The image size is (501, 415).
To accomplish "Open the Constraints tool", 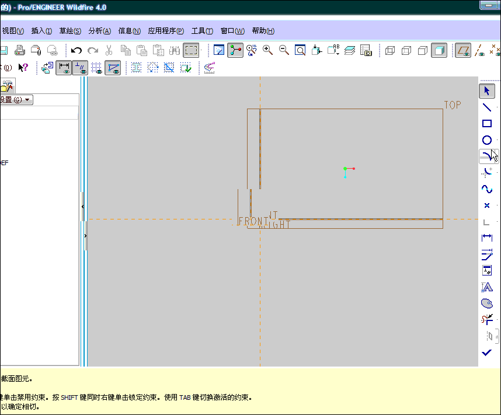I will tap(487, 271).
